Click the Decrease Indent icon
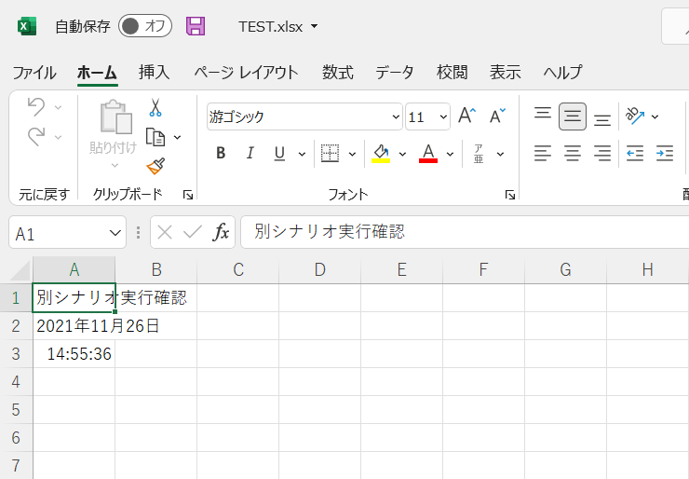Viewport: 689px width, 479px height. [x=635, y=154]
